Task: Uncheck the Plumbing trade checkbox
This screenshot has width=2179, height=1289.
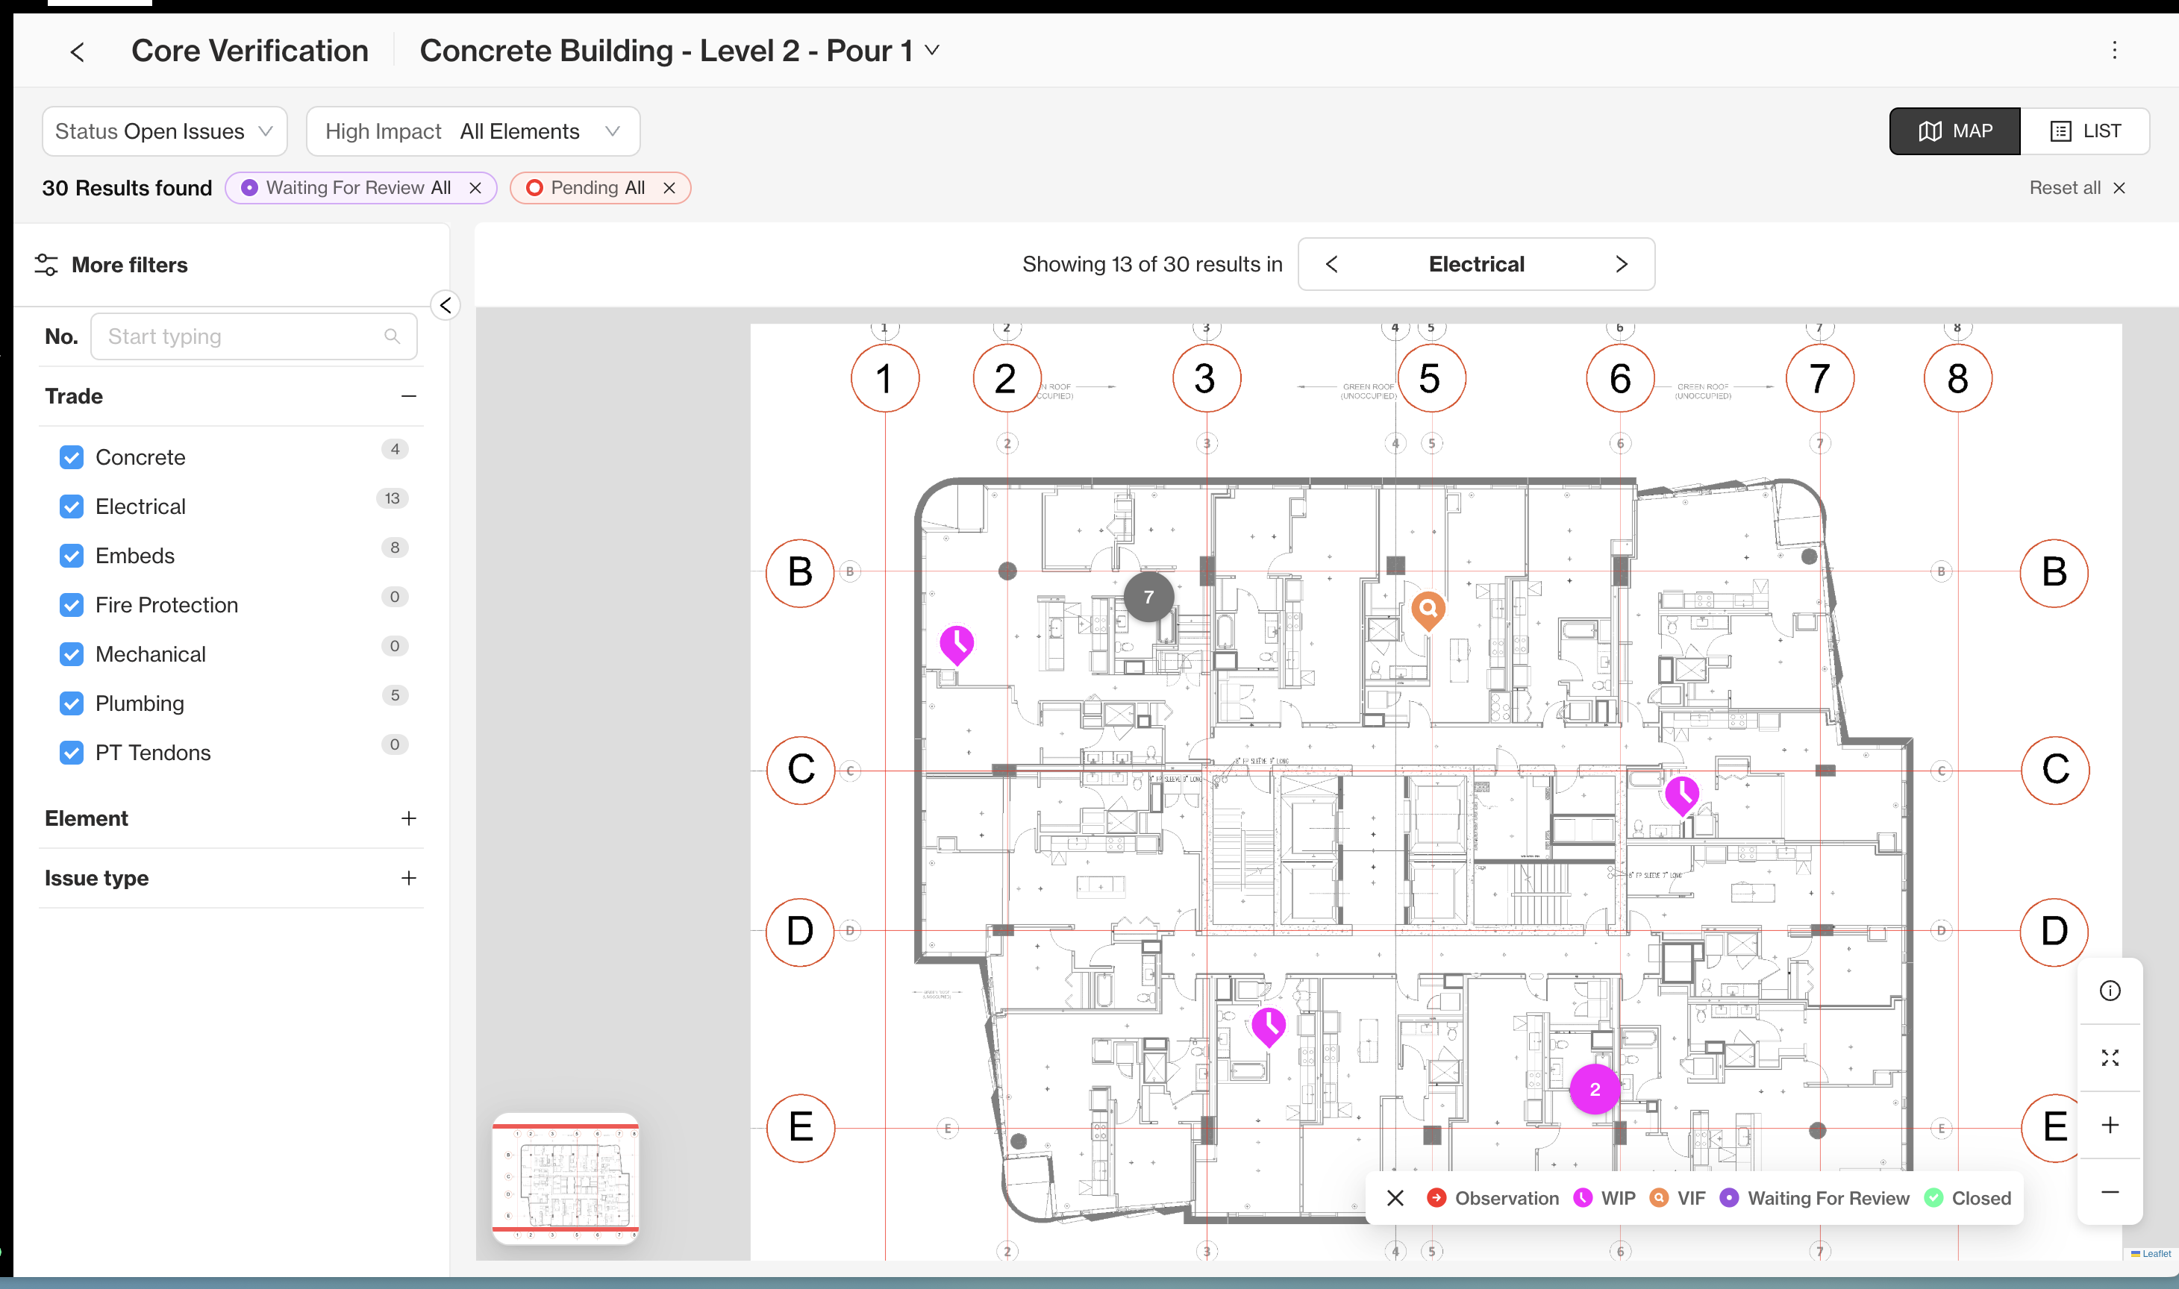Action: click(72, 703)
